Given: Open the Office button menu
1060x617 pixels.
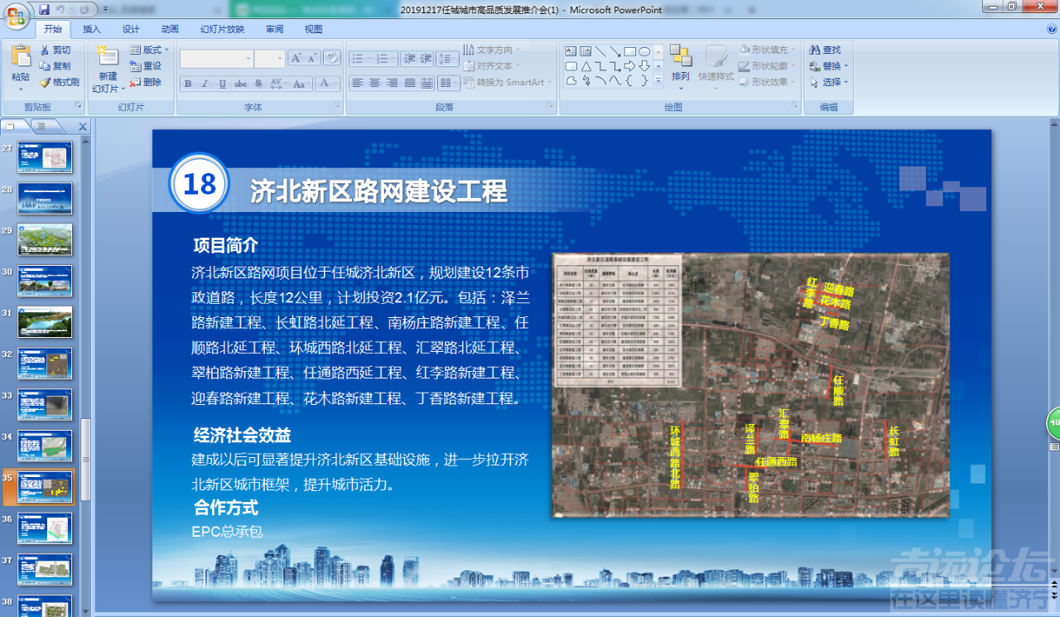Looking at the screenshot, I should pyautogui.click(x=17, y=15).
